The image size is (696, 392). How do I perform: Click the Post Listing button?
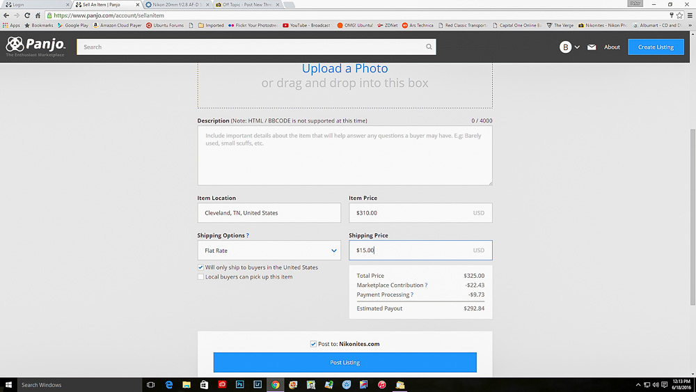click(345, 362)
